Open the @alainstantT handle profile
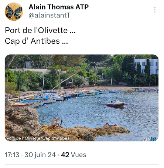Screen dimensions: 164x168 49,16
